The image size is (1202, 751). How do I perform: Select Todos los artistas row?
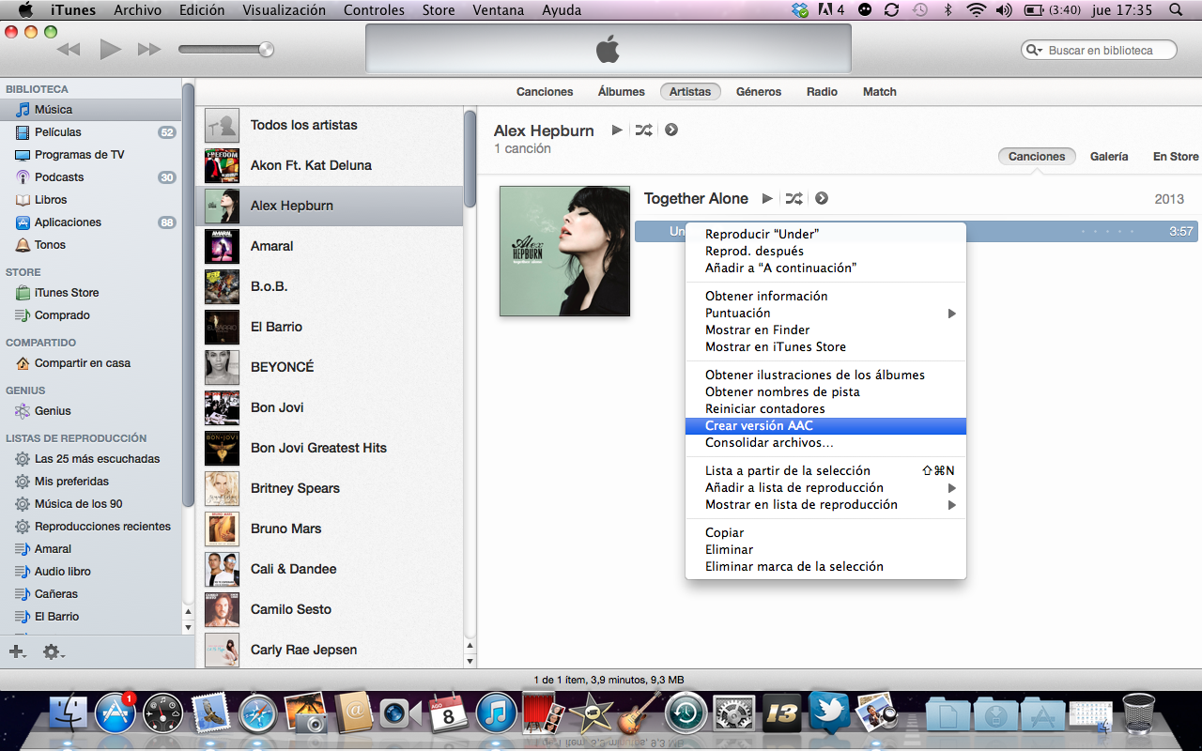[x=330, y=125]
